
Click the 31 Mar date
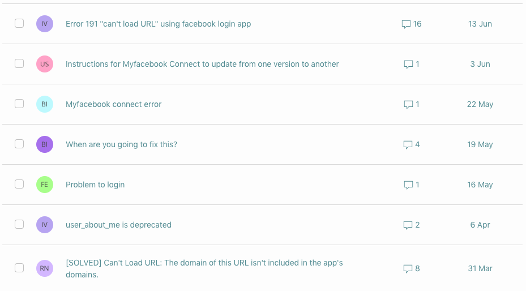(480, 268)
